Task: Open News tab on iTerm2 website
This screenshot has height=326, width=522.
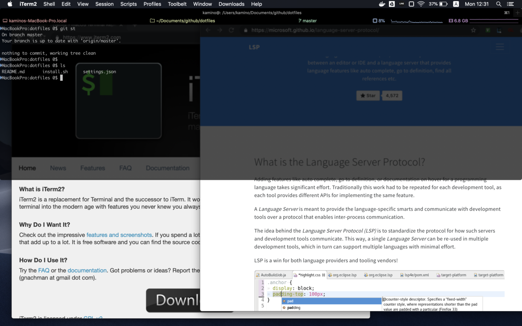Action: [x=58, y=168]
